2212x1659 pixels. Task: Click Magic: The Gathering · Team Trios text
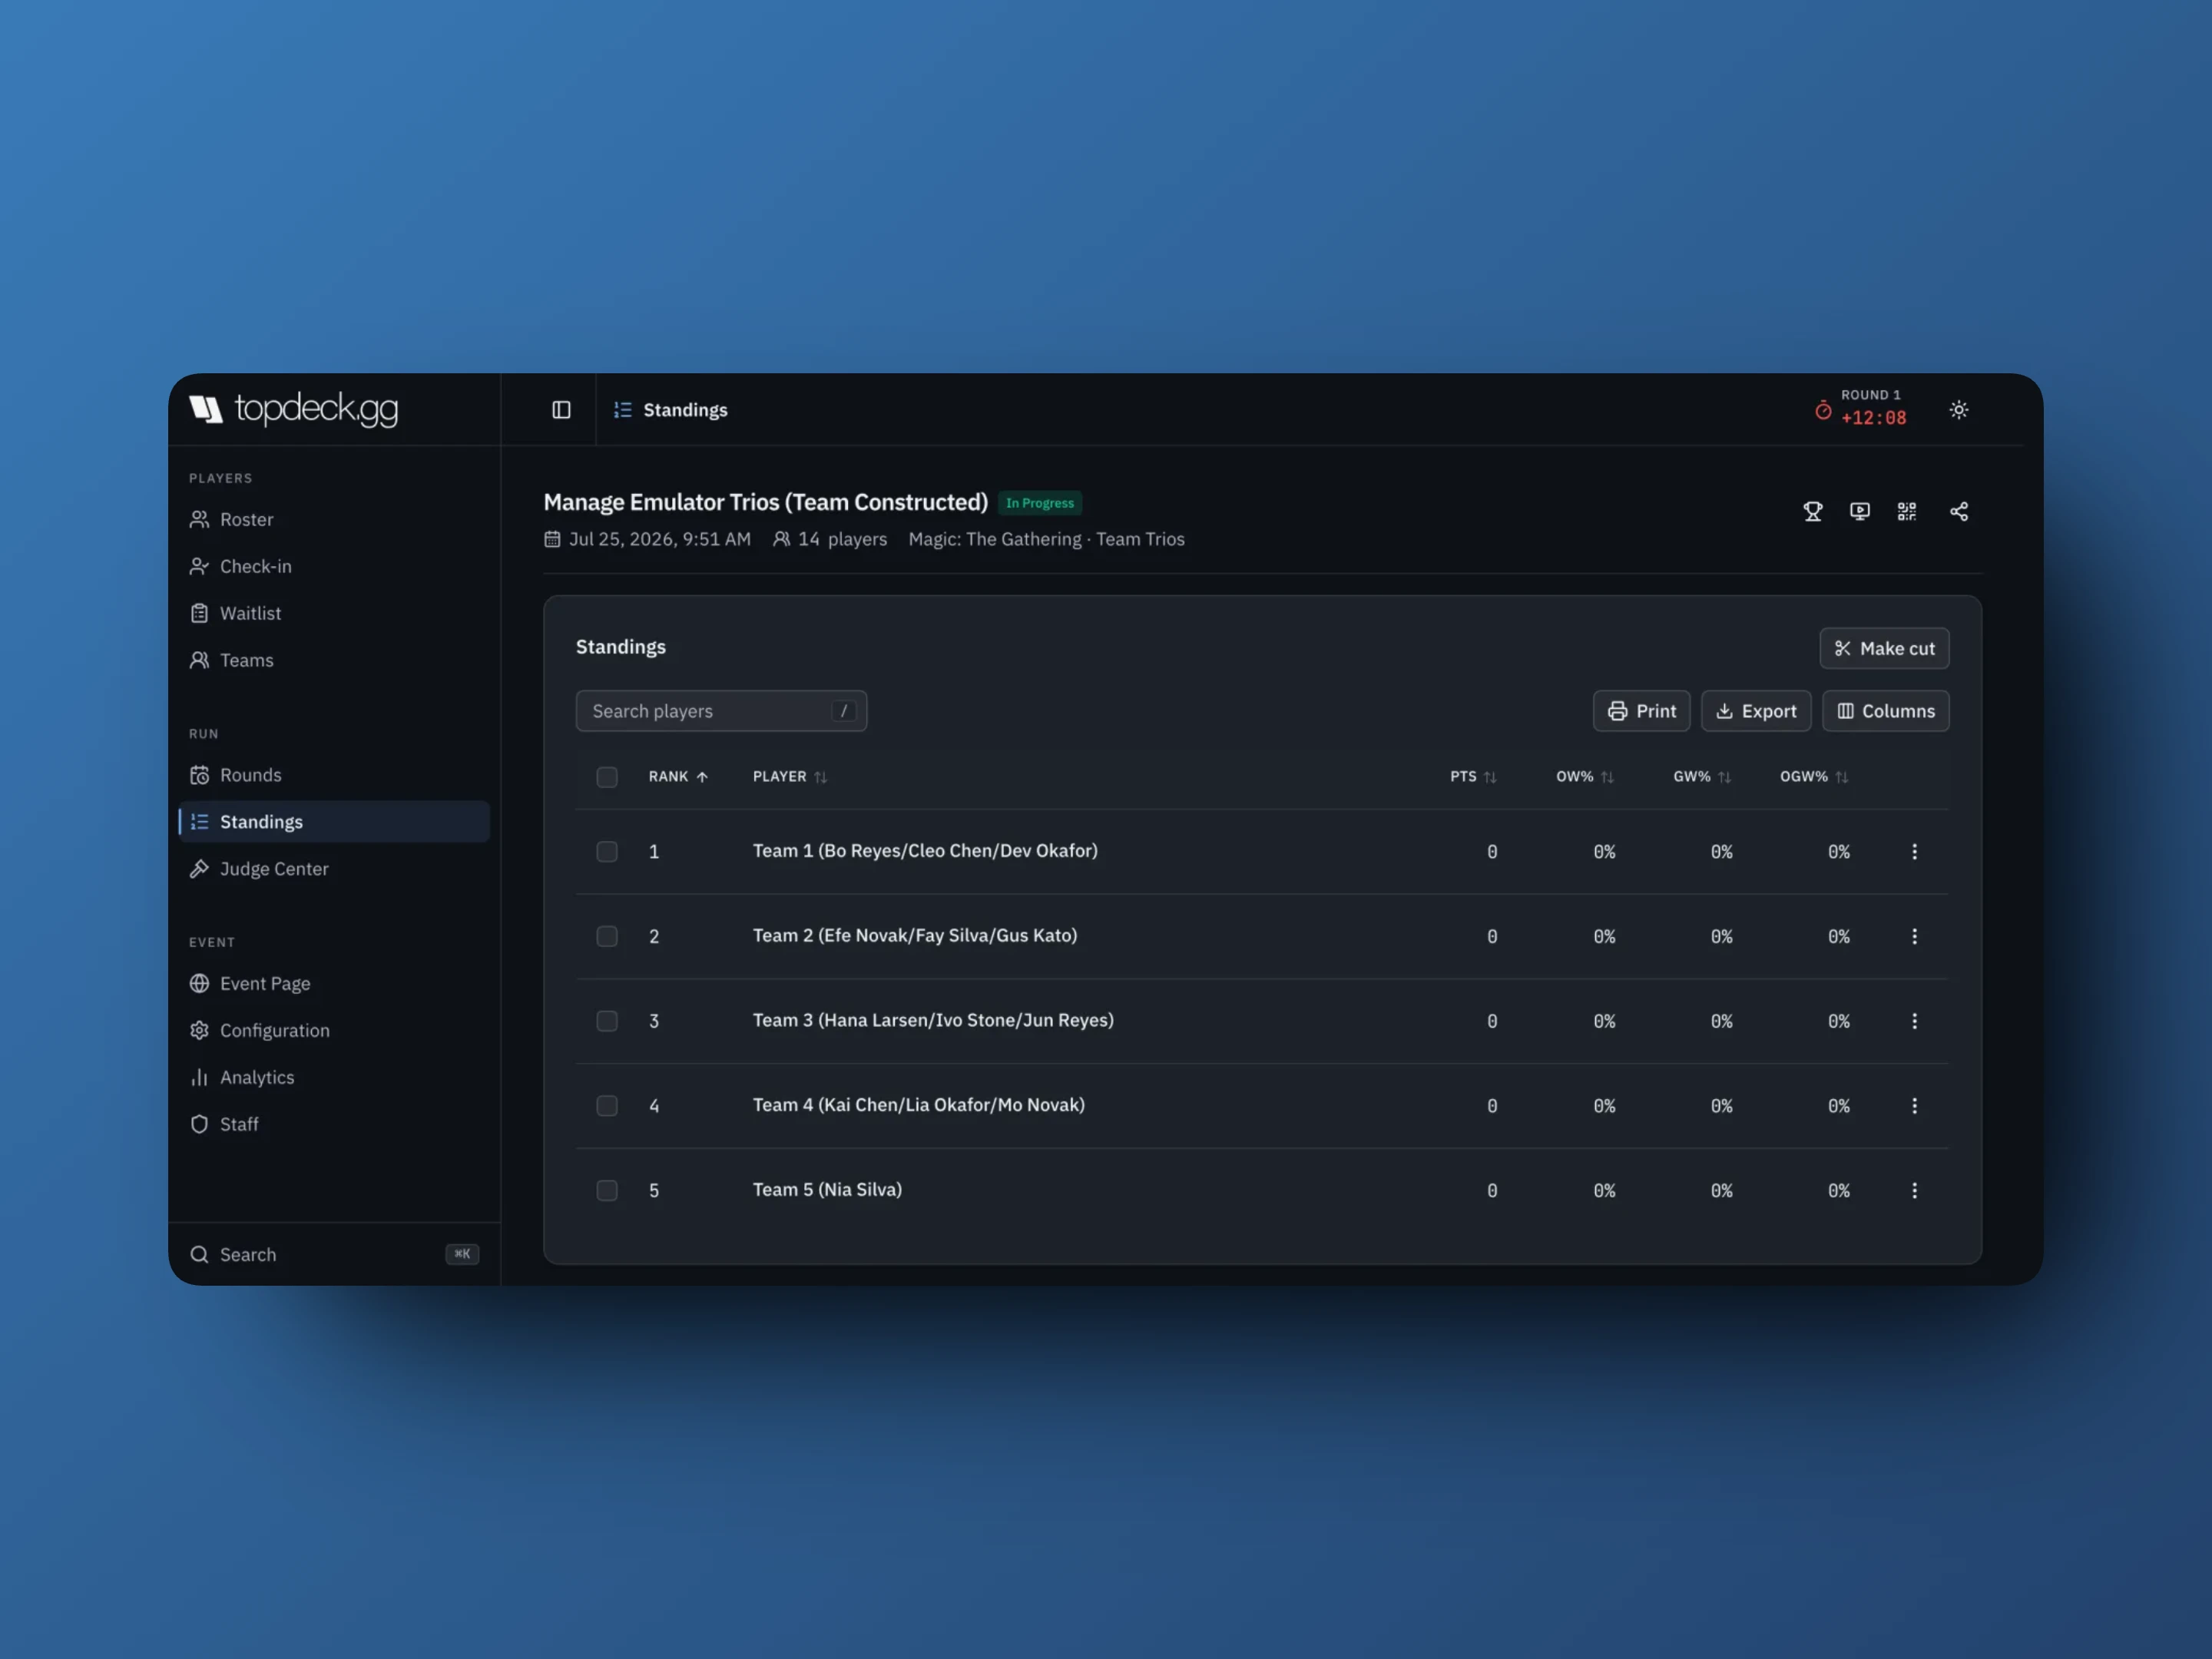(x=1046, y=539)
